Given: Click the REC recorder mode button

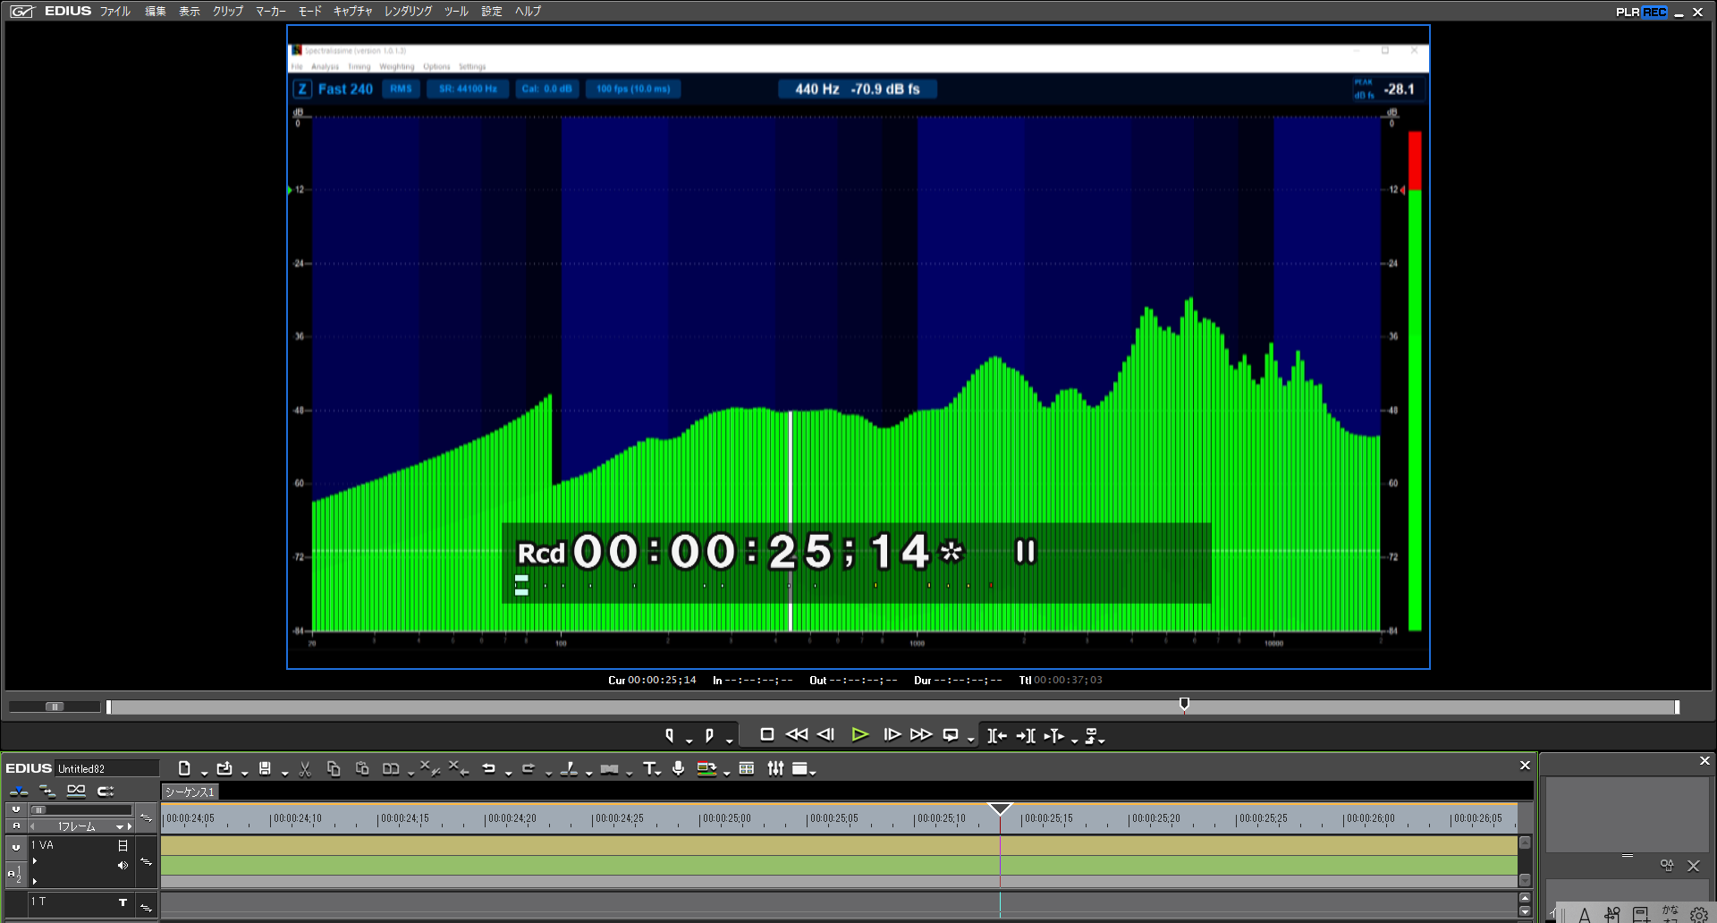Looking at the screenshot, I should (x=1655, y=12).
